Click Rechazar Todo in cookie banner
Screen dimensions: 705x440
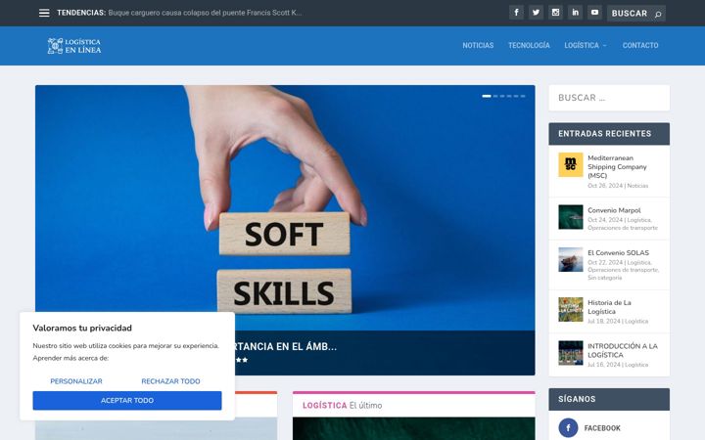click(x=170, y=381)
